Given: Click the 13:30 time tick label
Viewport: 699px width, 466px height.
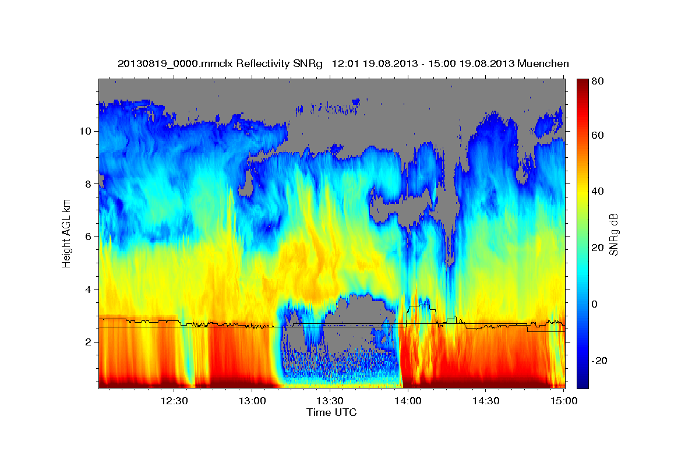Looking at the screenshot, I should 329,401.
